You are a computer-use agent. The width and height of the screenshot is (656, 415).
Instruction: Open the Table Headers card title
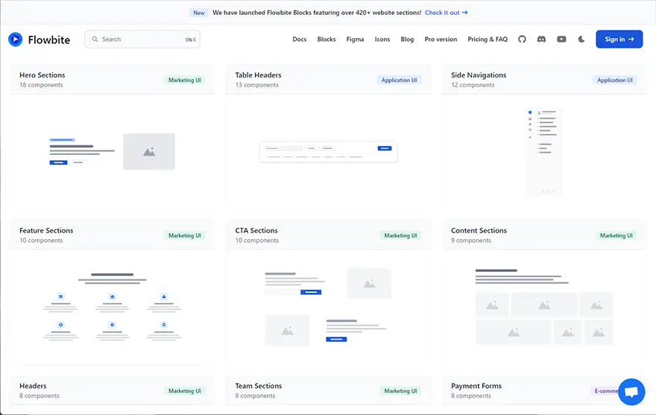pos(258,75)
